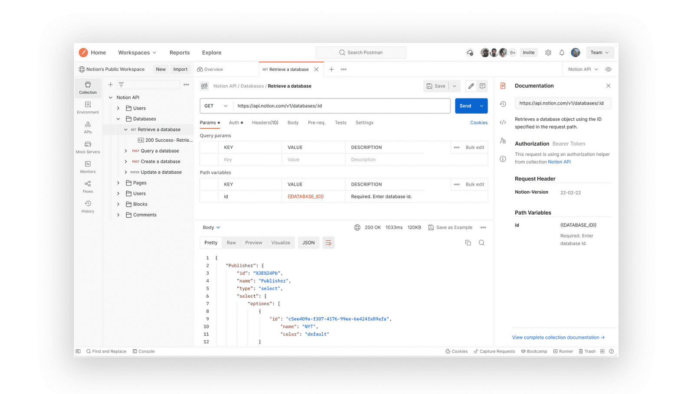This screenshot has height=394, width=694.
Task: Switch response view to Raw
Action: tap(231, 242)
